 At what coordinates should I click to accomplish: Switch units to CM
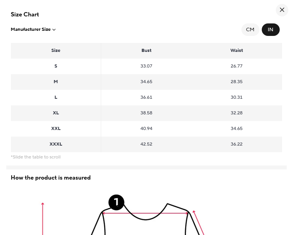[x=250, y=30]
